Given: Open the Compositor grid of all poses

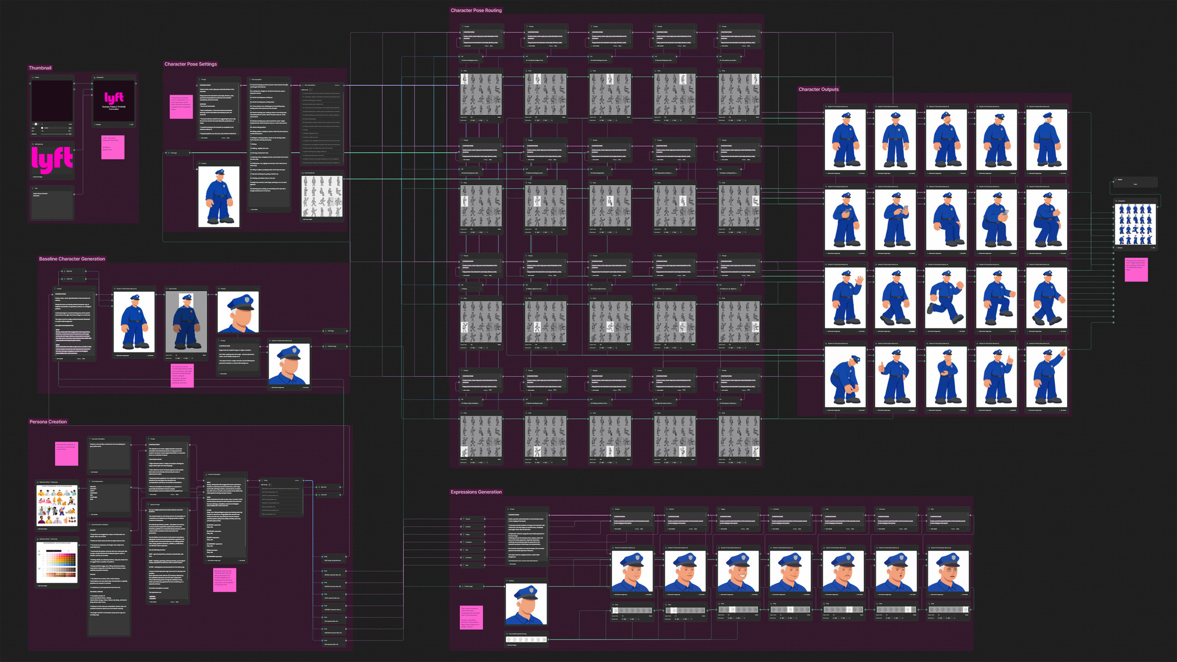Looking at the screenshot, I should (x=1135, y=224).
